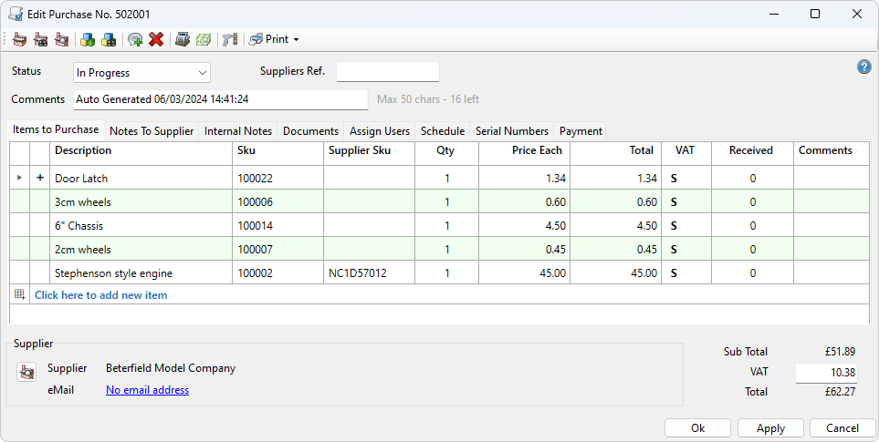879x442 pixels.
Task: Open the Status dropdown showing In Progress
Action: (141, 73)
